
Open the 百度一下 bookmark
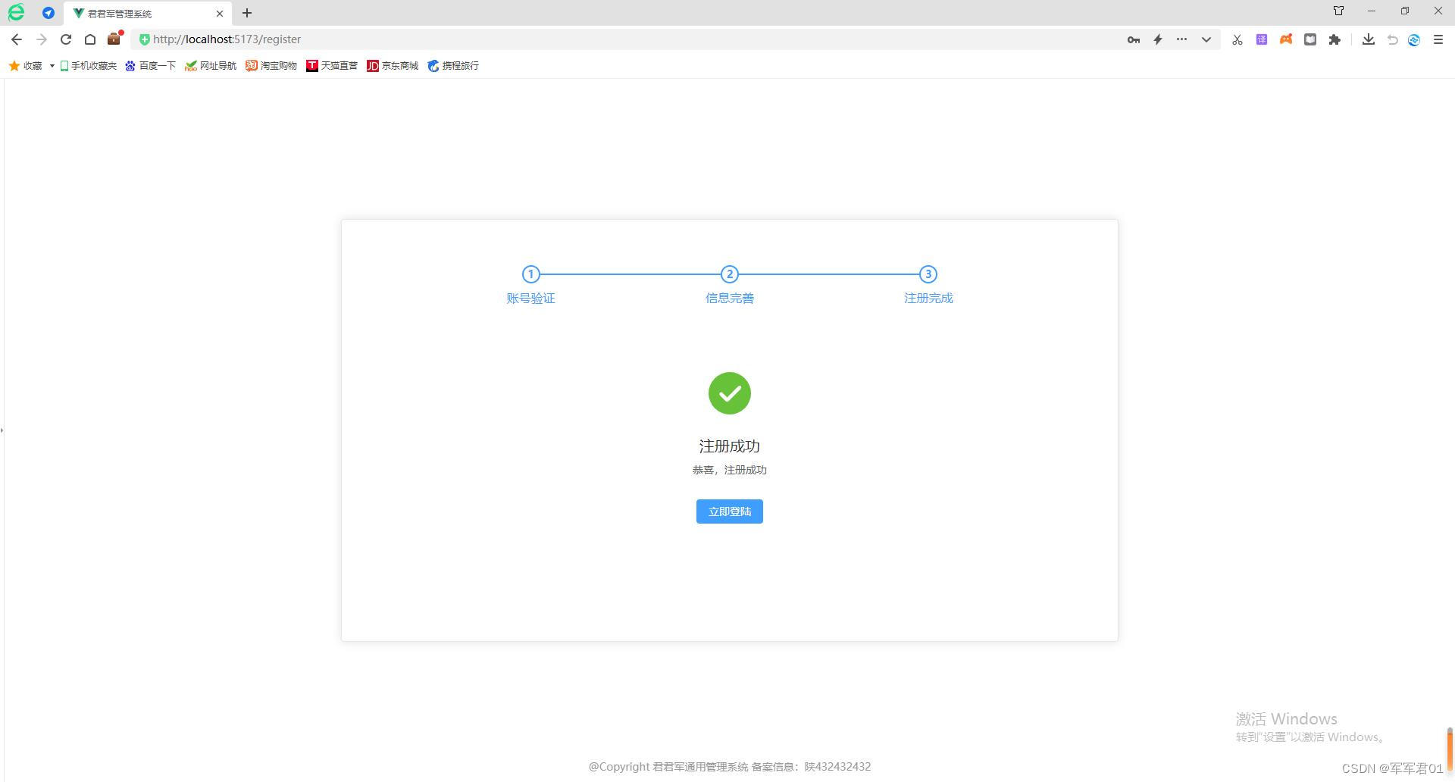point(151,66)
